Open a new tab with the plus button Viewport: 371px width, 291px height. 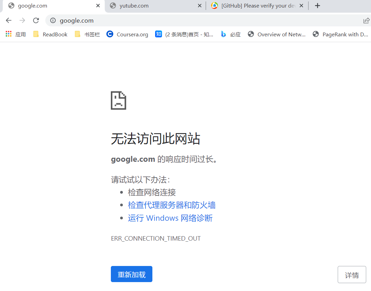[317, 6]
